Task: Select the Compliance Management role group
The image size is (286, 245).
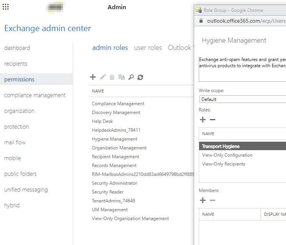Action: 118,104
